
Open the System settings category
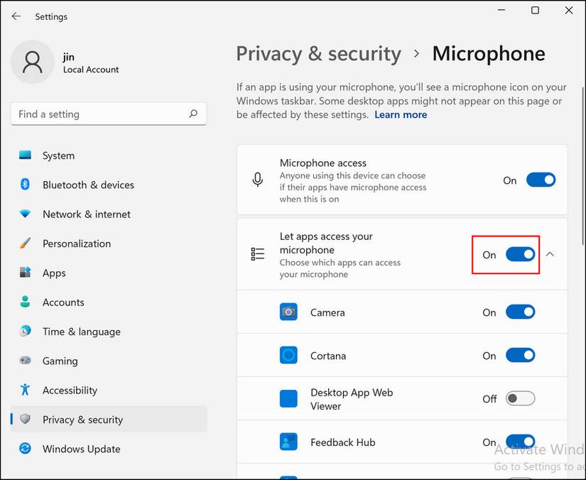pos(58,156)
